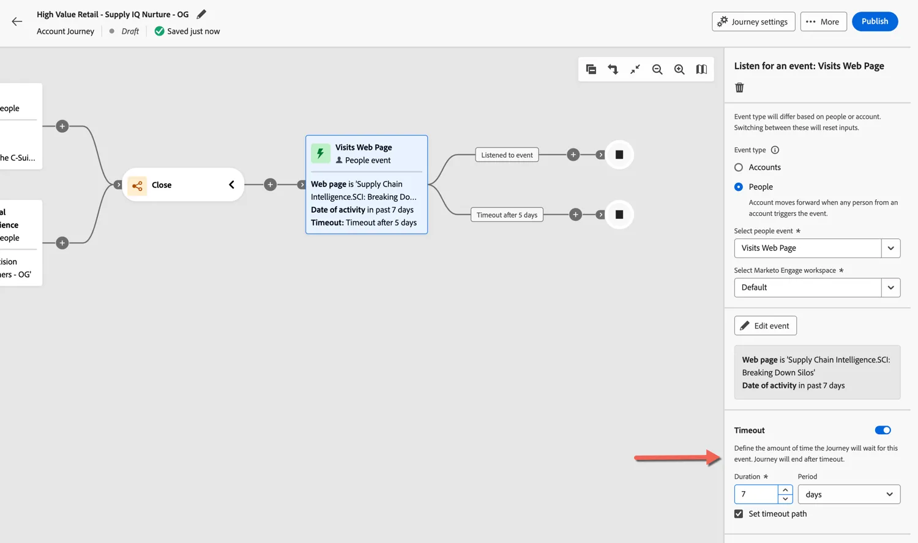Click into the Duration input field
Screen dimensions: 918x543
(756, 494)
